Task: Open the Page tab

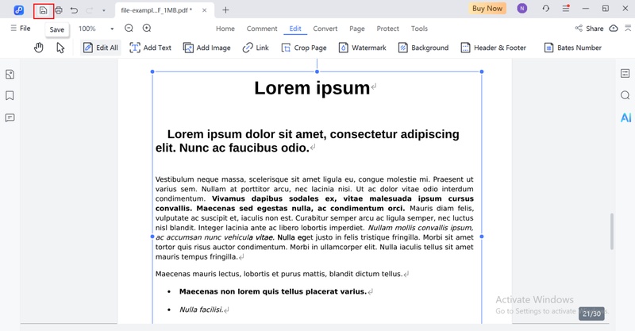Action: click(x=356, y=29)
